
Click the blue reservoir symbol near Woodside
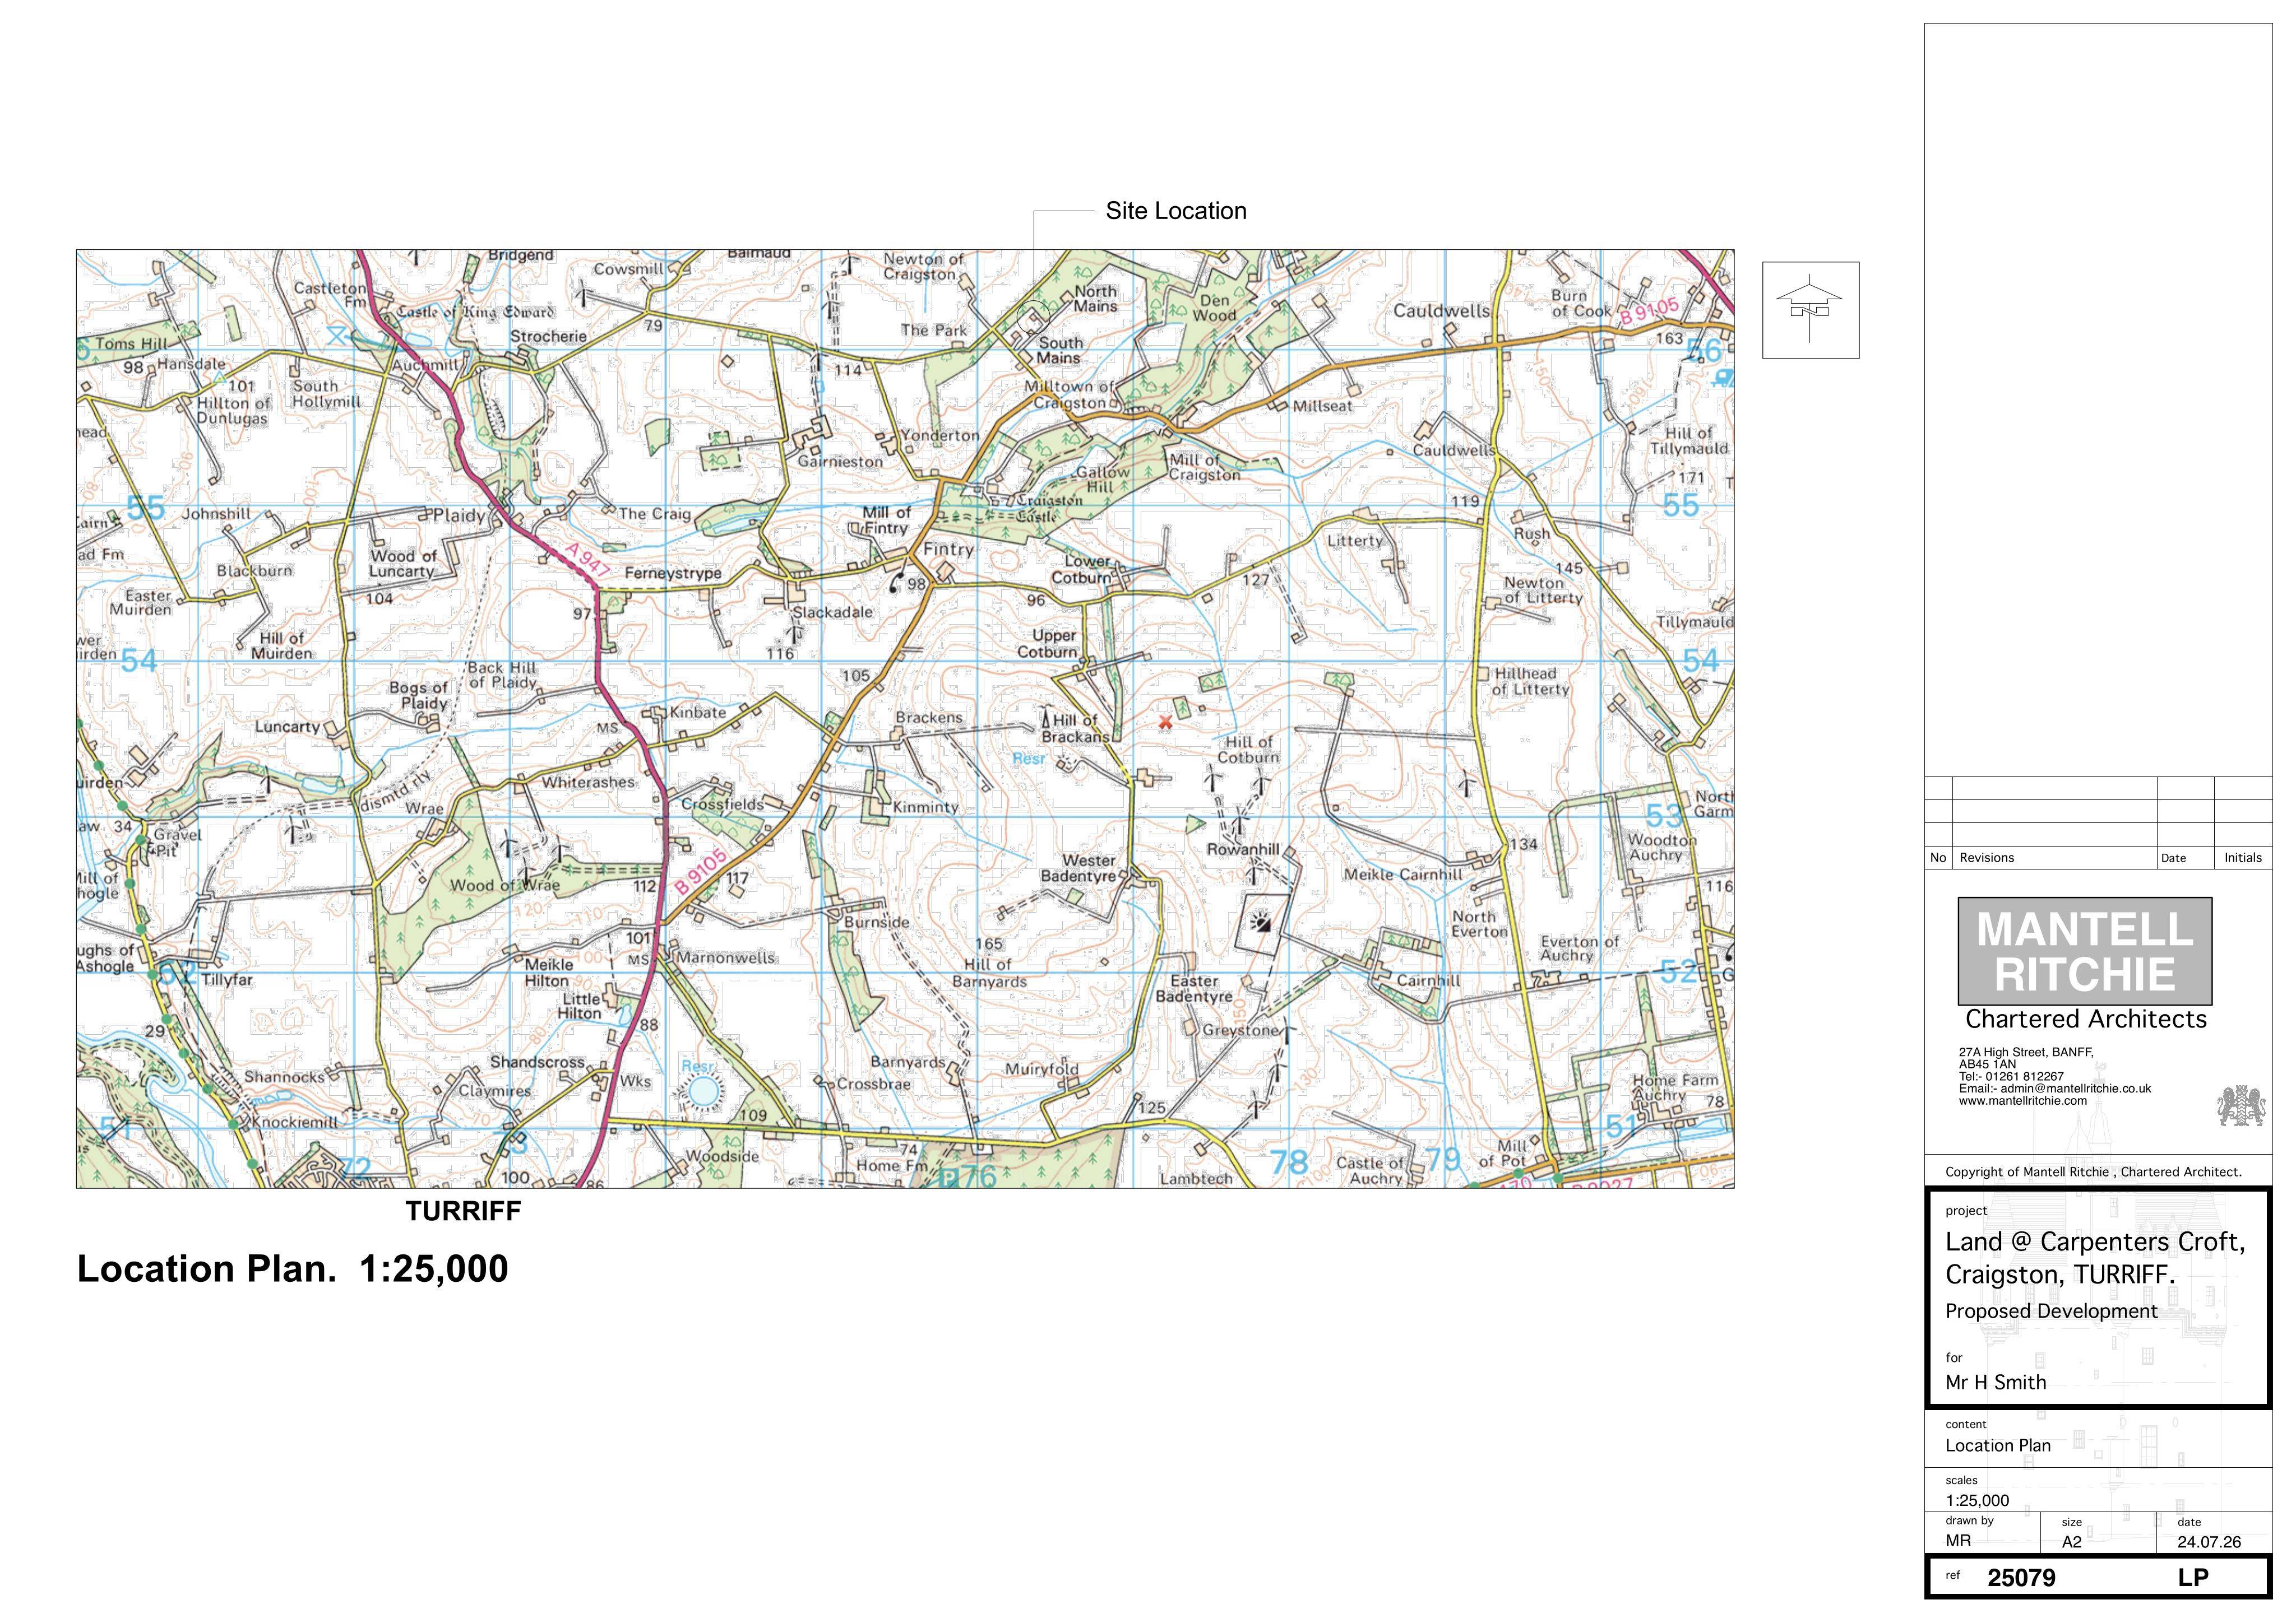point(703,1091)
